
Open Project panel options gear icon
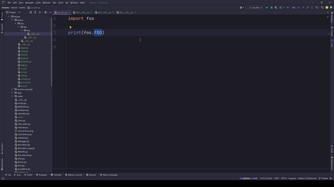click(45, 12)
